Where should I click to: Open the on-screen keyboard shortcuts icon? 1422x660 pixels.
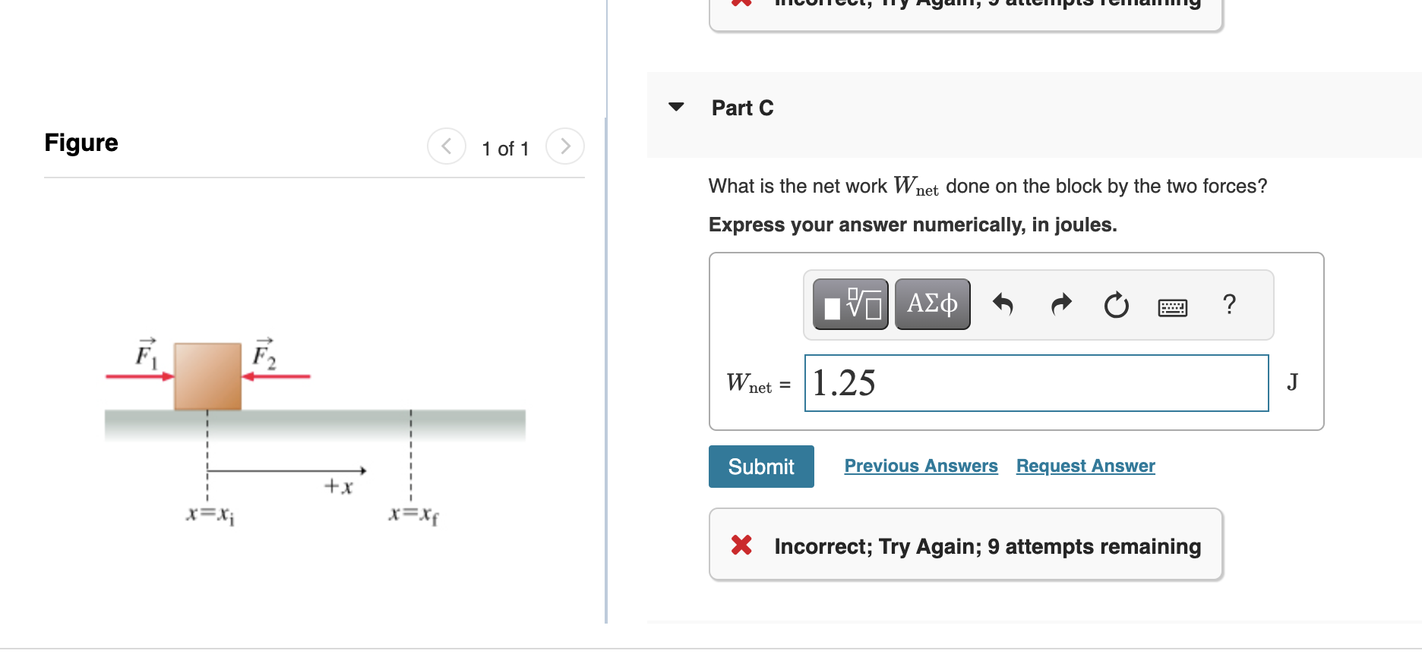pyautogui.click(x=1171, y=306)
